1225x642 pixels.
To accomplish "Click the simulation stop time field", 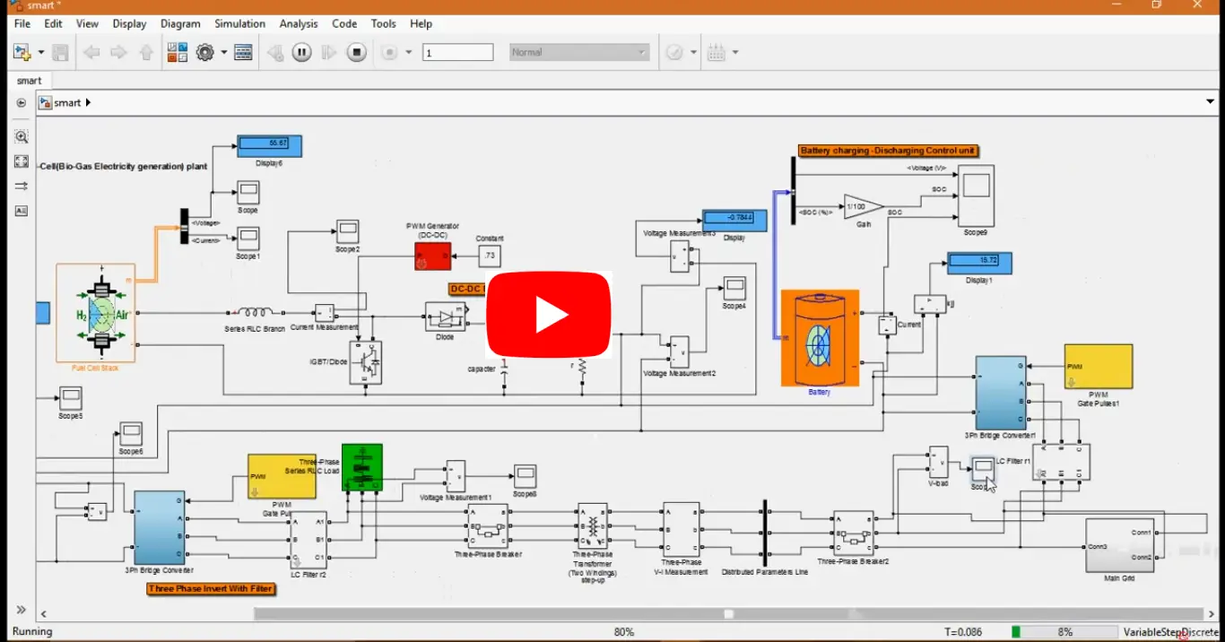I will (x=457, y=53).
